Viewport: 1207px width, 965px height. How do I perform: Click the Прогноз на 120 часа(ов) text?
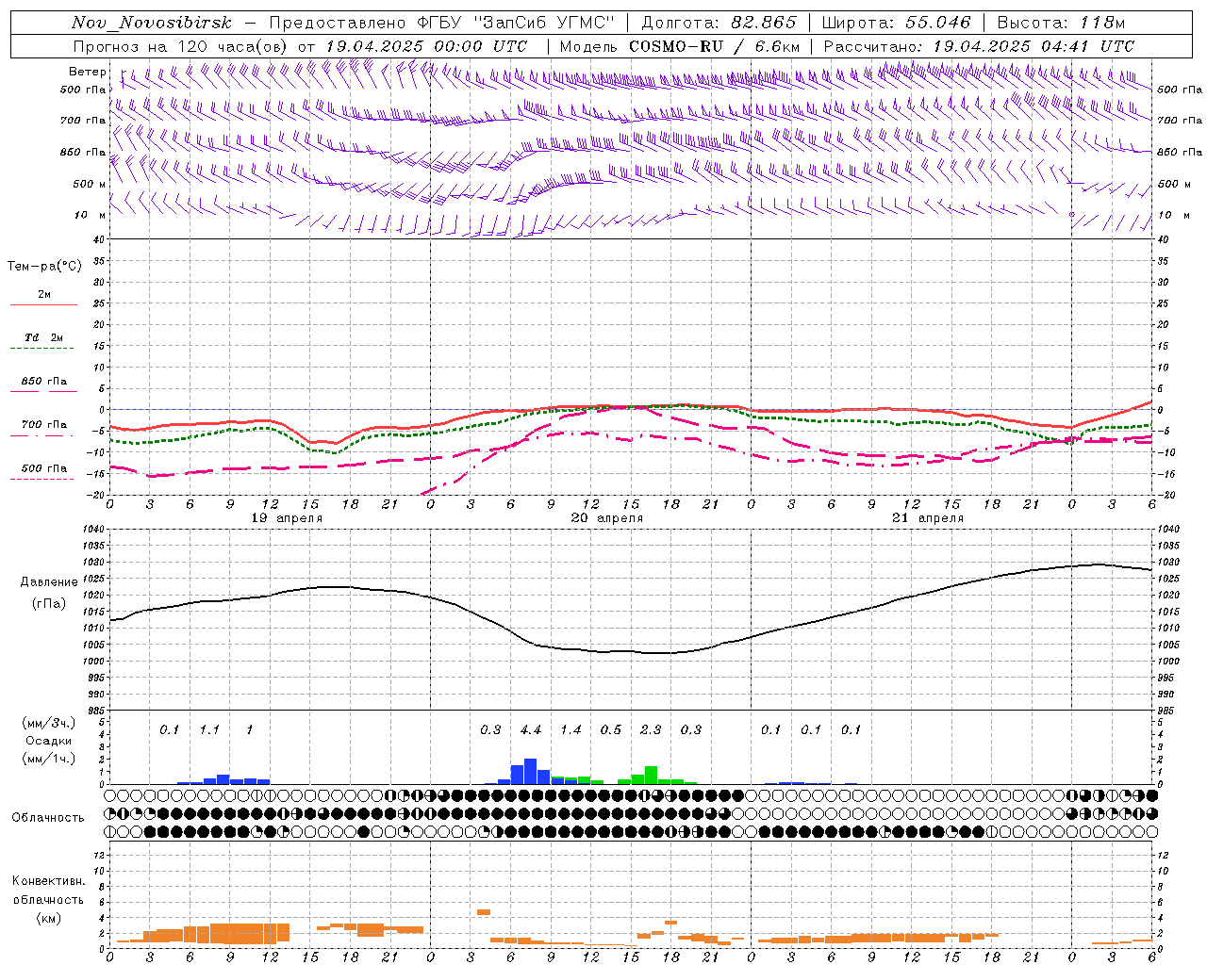click(x=181, y=46)
